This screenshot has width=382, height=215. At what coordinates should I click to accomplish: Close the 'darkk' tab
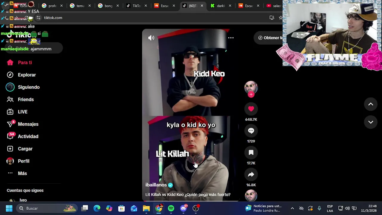[230, 6]
